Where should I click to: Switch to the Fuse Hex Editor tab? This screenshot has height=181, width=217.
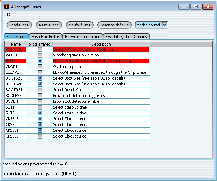click(45, 37)
